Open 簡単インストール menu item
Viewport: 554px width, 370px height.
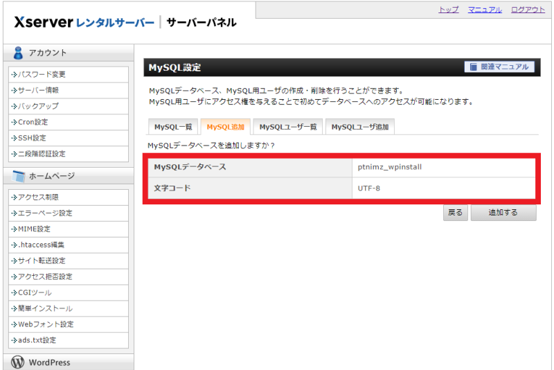69,308
